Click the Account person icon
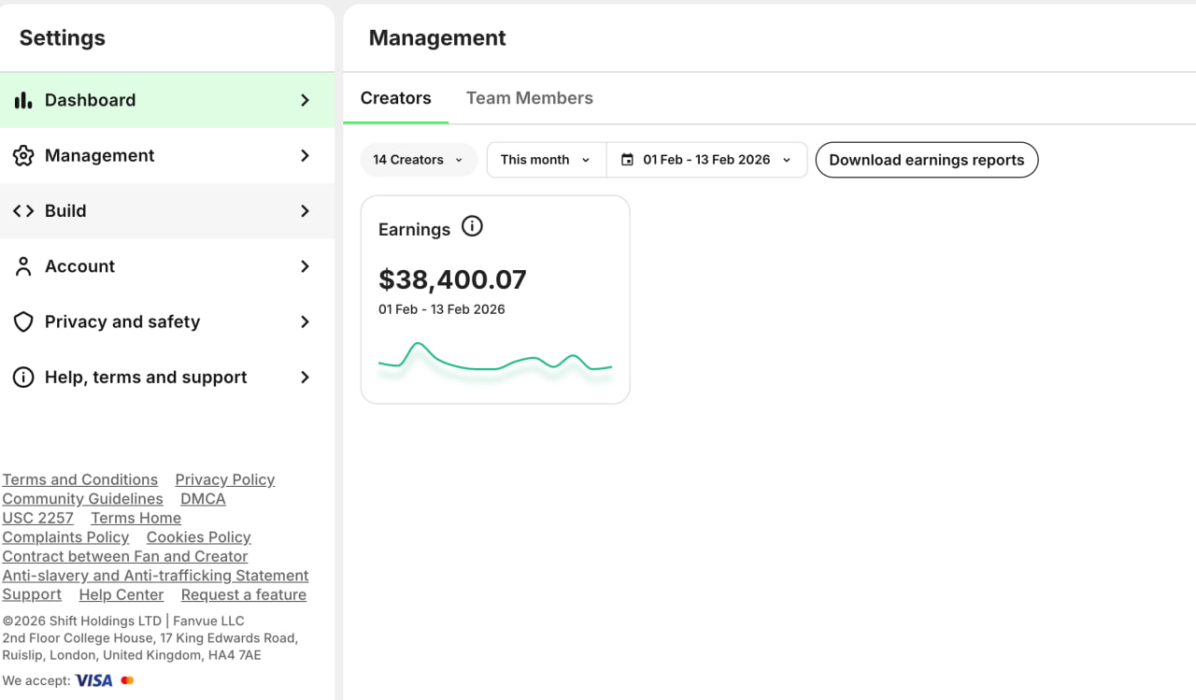The height and width of the screenshot is (700, 1196). click(23, 266)
